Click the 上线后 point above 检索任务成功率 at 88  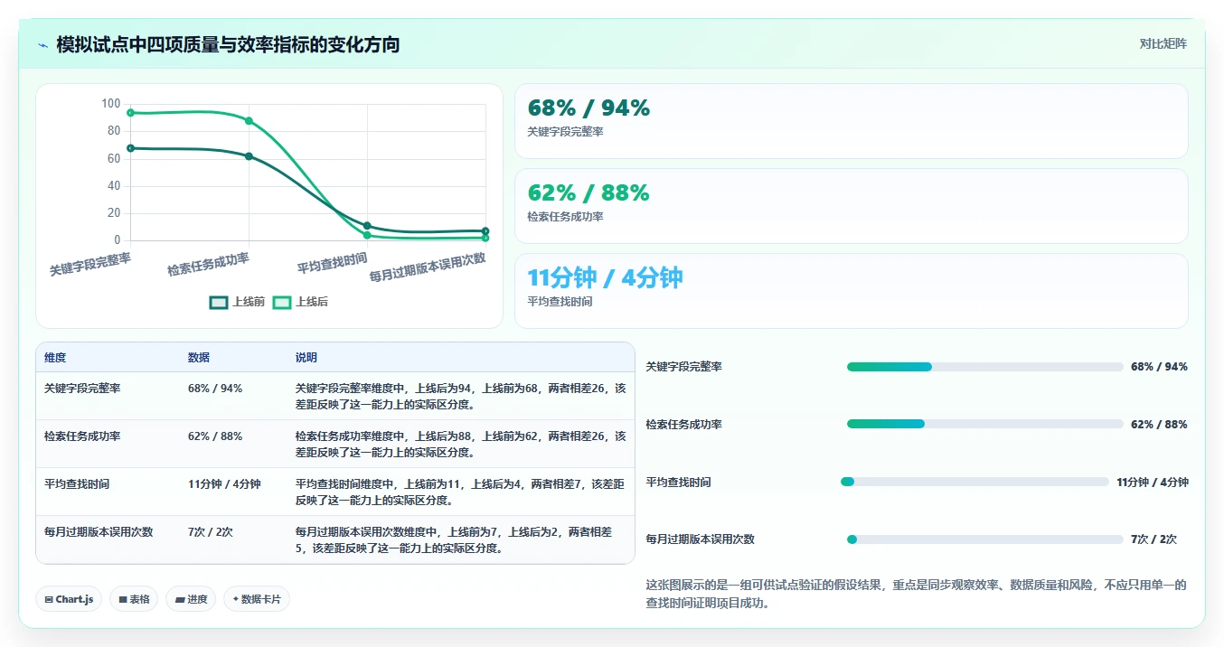[249, 121]
